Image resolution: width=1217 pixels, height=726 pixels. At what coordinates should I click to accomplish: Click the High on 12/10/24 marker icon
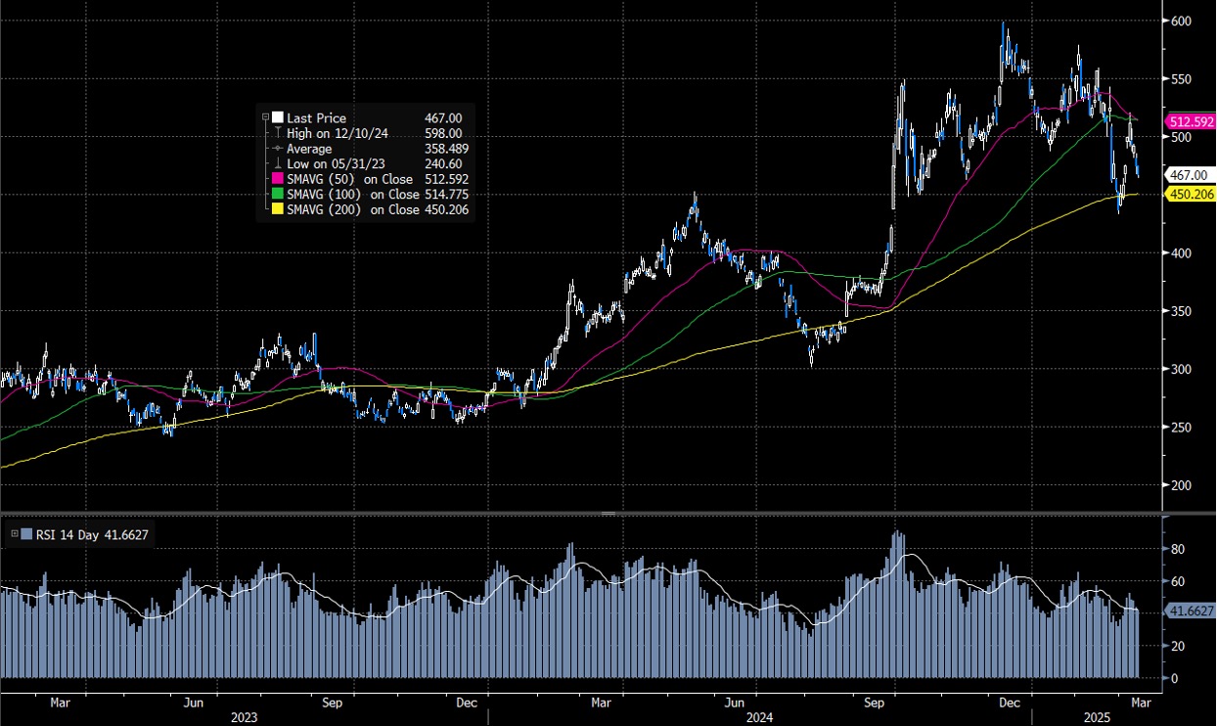[x=278, y=132]
